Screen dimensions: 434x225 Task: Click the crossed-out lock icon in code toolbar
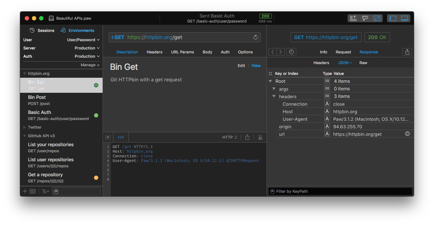pos(260,137)
